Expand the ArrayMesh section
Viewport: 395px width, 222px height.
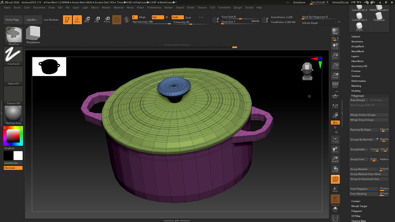click(358, 46)
